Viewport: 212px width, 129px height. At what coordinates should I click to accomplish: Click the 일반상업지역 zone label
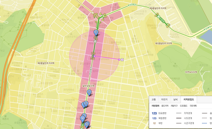[89, 86]
